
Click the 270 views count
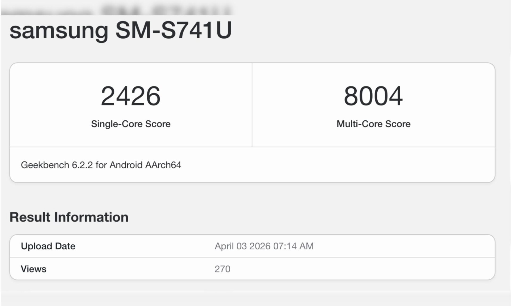tap(222, 269)
